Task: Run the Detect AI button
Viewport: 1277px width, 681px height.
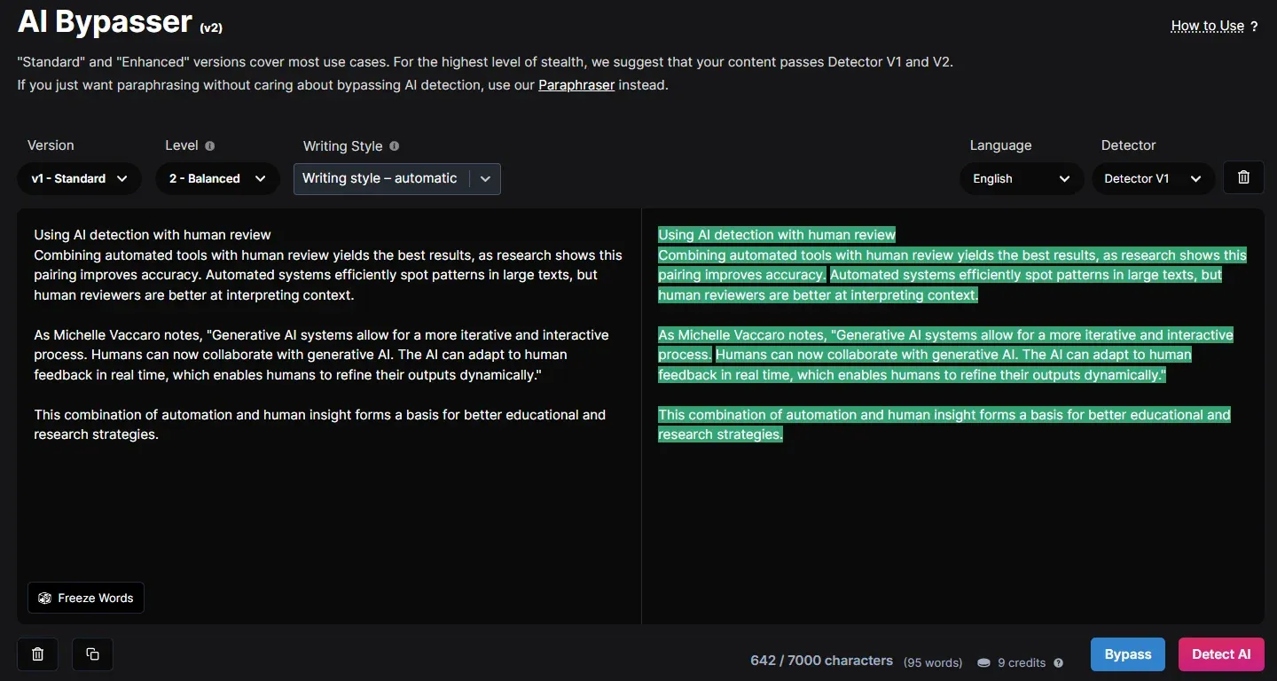Action: [x=1221, y=654]
